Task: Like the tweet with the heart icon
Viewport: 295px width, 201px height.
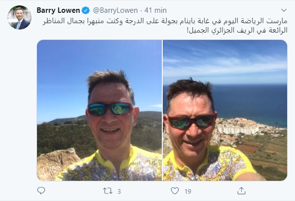Action: (x=175, y=191)
